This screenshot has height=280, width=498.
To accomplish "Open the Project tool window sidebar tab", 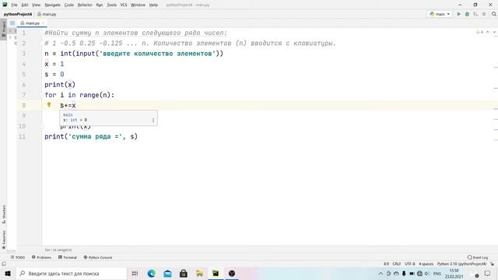I will (x=3, y=29).
